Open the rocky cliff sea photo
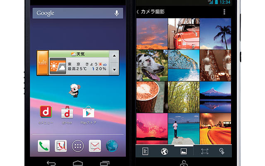265x166 pixels. (x=184, y=66)
